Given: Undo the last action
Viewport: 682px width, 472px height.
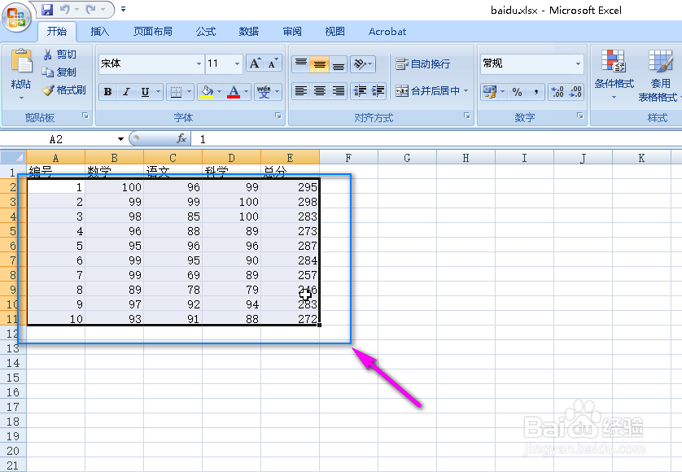Looking at the screenshot, I should point(65,9).
